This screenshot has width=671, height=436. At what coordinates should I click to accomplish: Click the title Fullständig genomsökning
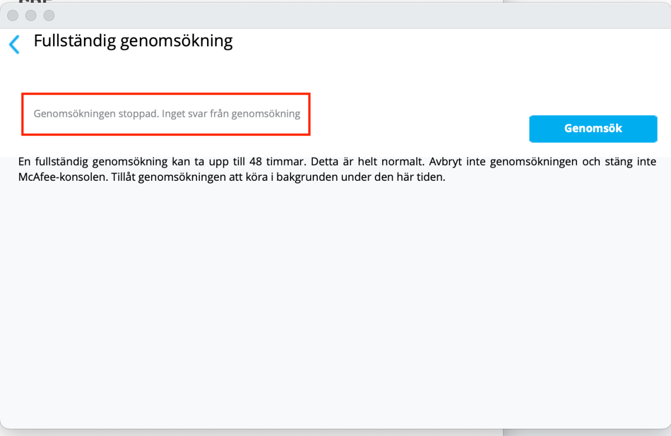tap(133, 40)
